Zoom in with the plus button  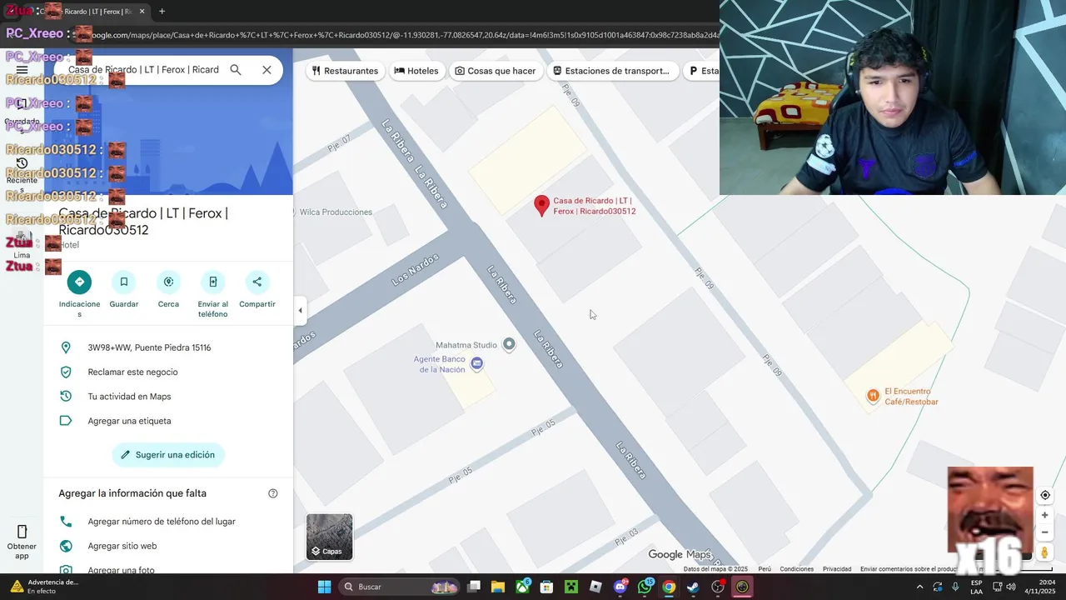click(x=1045, y=515)
